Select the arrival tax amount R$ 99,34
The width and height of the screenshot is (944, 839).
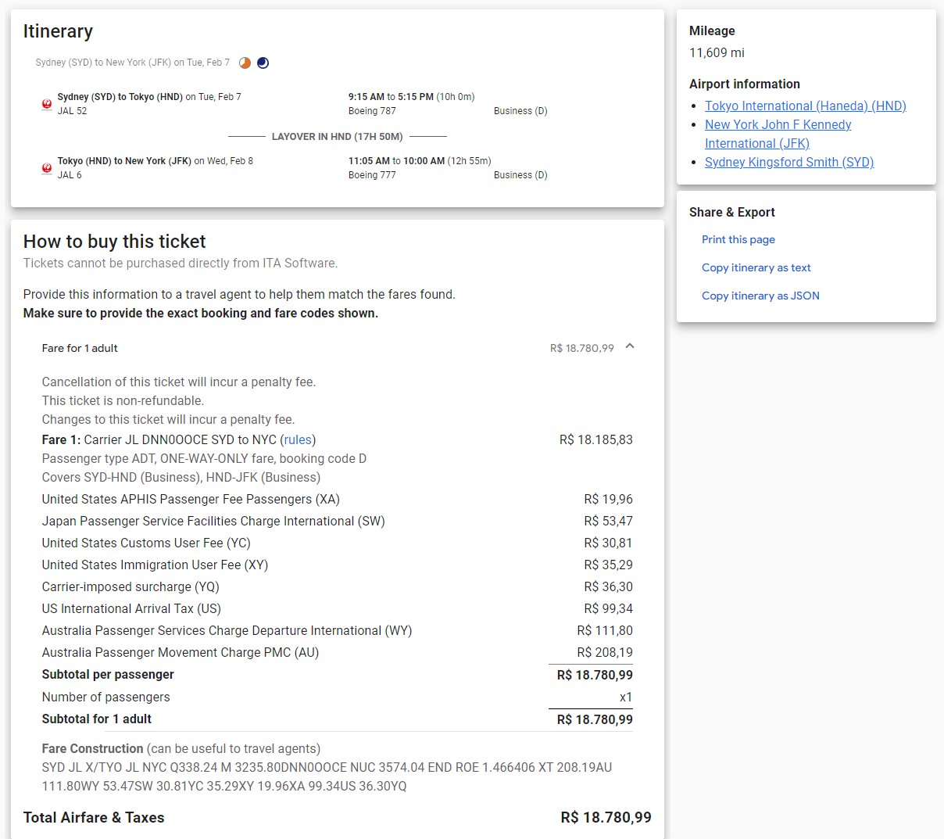pyautogui.click(x=608, y=608)
